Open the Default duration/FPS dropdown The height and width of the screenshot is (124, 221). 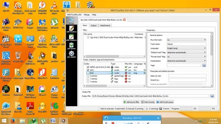(187, 84)
